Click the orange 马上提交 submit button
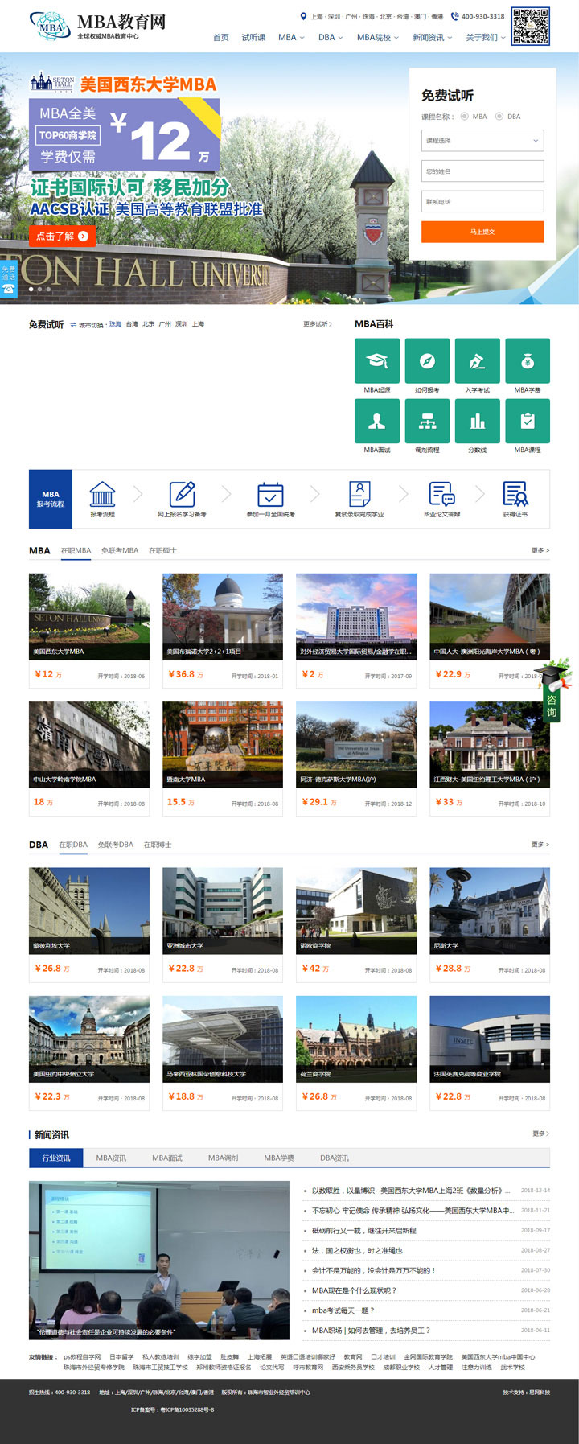Image resolution: width=579 pixels, height=1444 pixels. point(482,232)
